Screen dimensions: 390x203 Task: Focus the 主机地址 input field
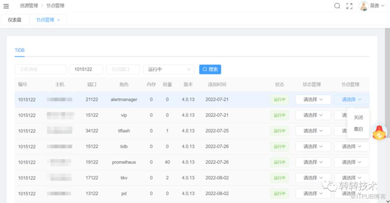click(41, 69)
